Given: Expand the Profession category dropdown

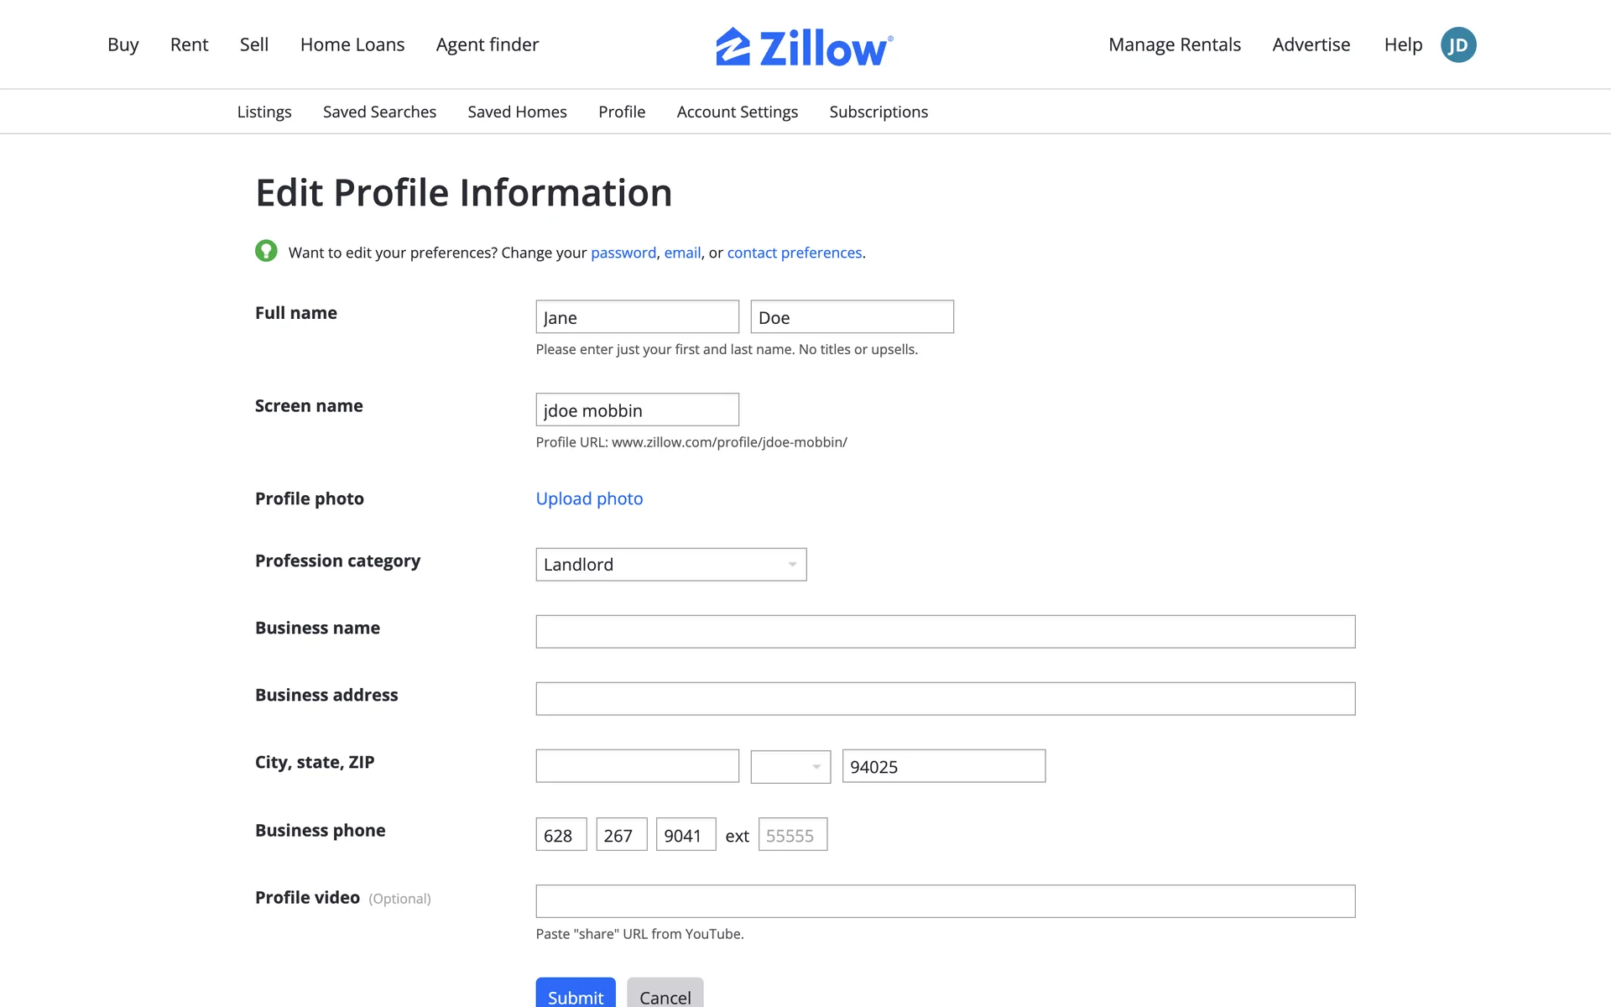Looking at the screenshot, I should pos(670,565).
